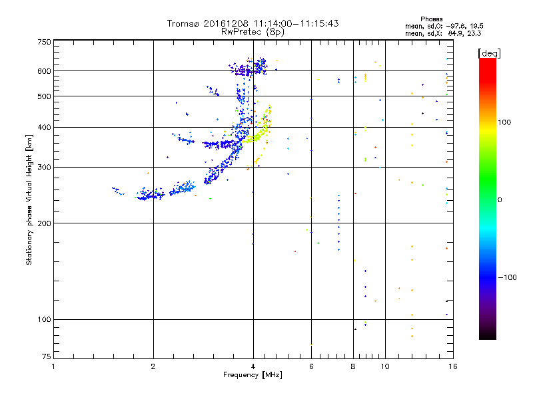Click the "mean, sd,X: 84.9, 23.3" text

(x=443, y=33)
